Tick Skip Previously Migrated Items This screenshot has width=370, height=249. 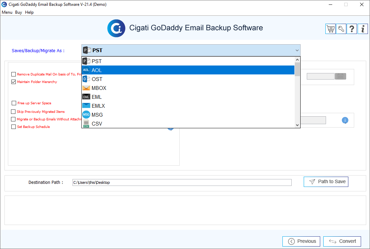pos(13,112)
